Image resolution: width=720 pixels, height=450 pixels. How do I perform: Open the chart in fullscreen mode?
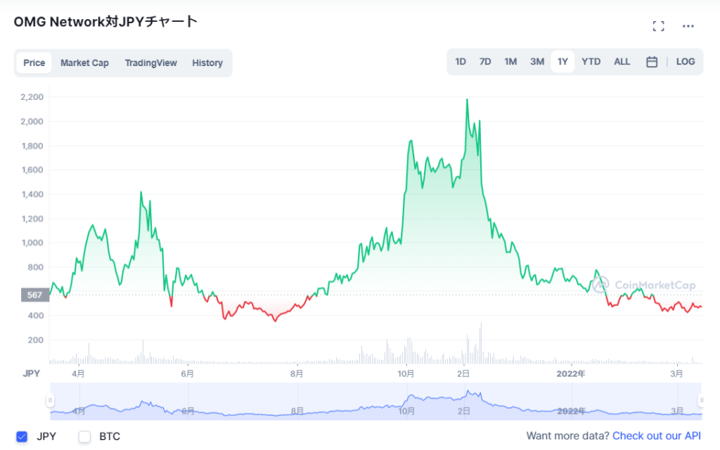point(658,26)
